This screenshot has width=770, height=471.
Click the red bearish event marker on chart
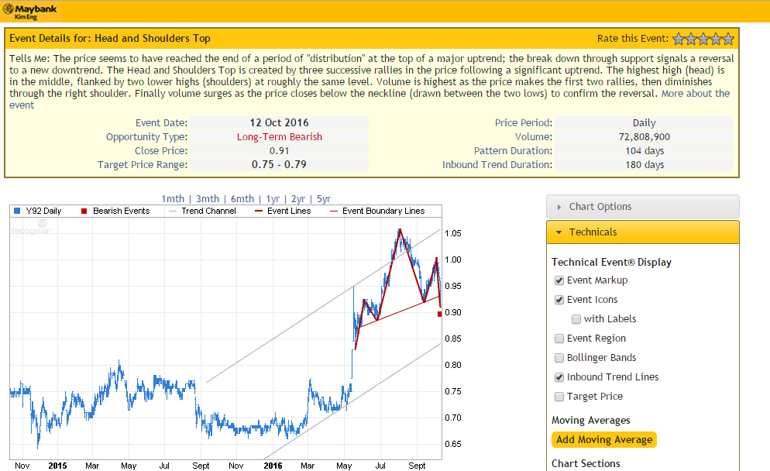(x=439, y=315)
